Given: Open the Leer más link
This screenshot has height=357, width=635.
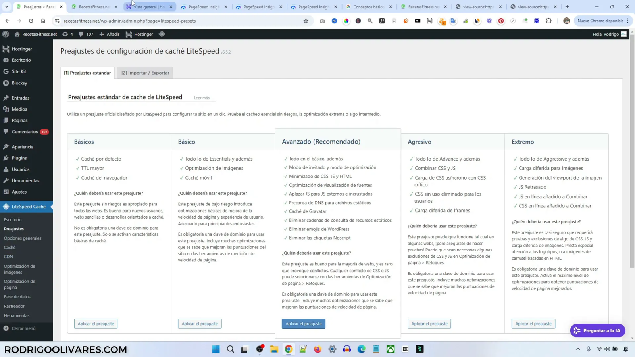Looking at the screenshot, I should coord(201,98).
